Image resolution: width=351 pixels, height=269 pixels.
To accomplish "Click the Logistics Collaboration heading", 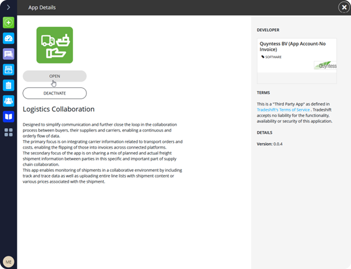I will (58, 109).
